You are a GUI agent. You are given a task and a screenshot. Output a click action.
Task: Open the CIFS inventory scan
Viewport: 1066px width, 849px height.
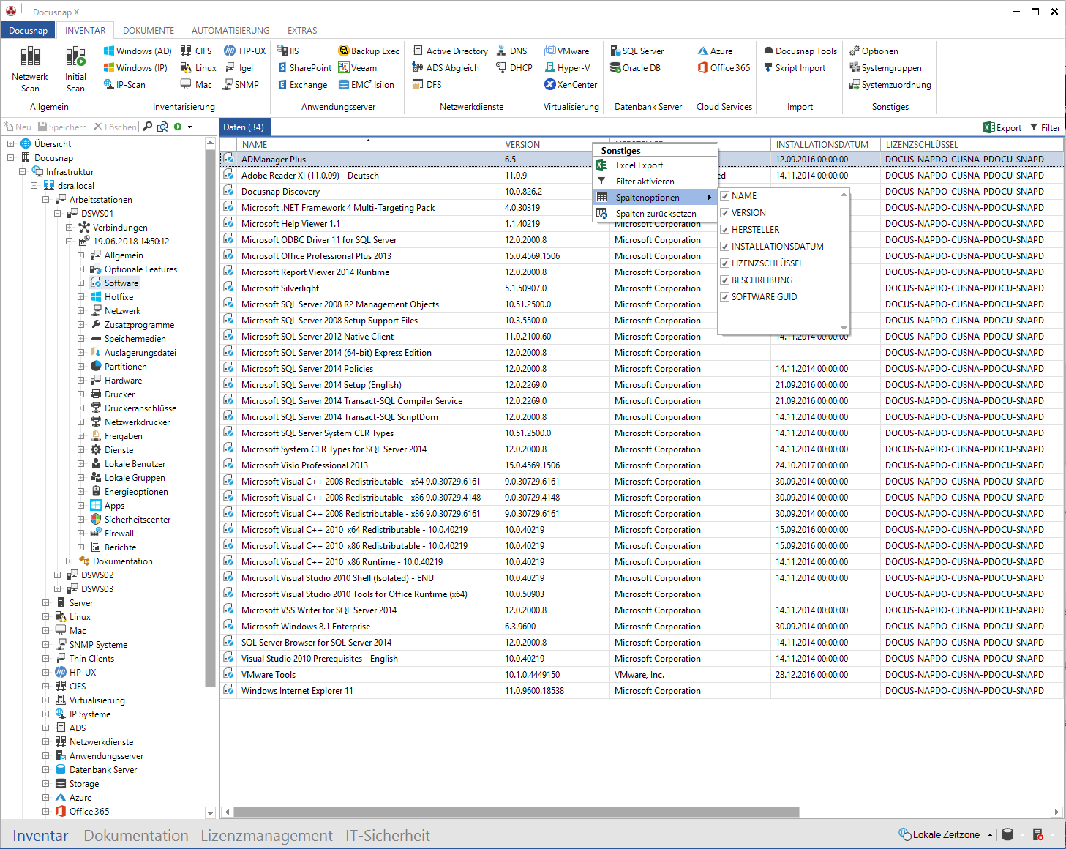pos(196,51)
